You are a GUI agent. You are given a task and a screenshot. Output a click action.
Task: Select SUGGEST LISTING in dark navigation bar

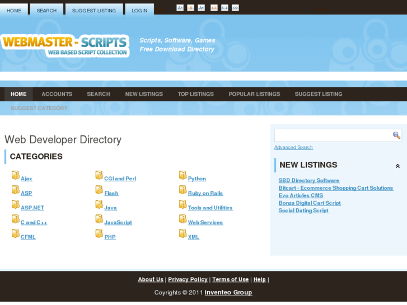pyautogui.click(x=319, y=94)
